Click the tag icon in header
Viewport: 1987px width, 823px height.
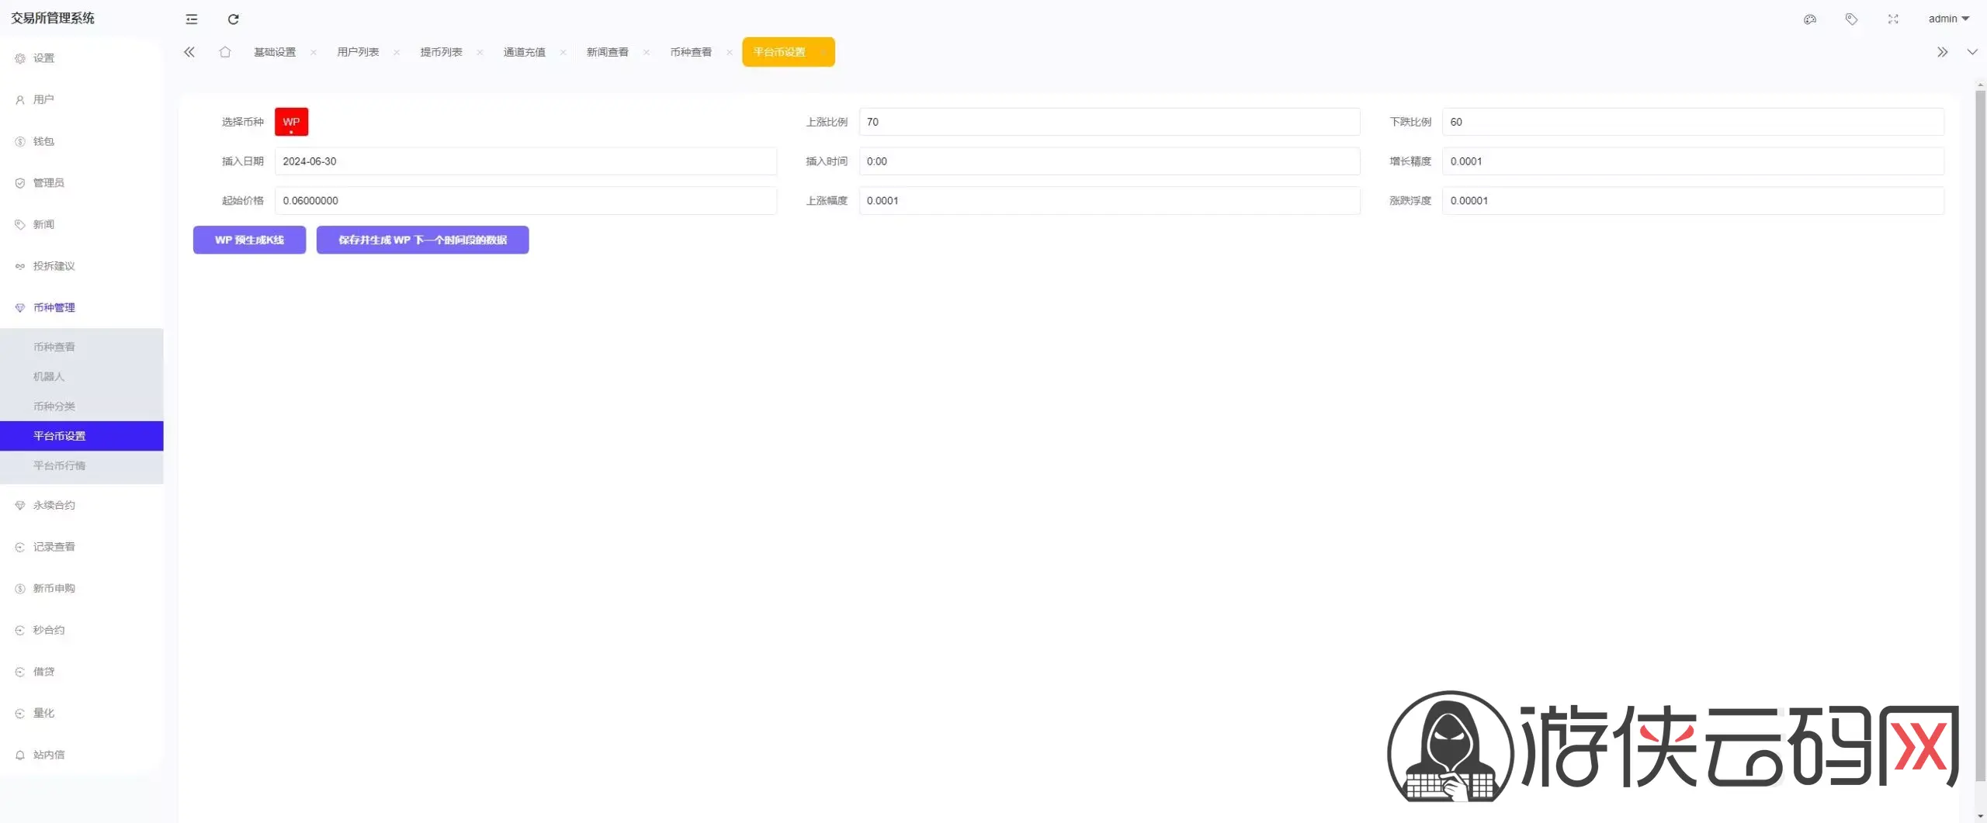1851,19
